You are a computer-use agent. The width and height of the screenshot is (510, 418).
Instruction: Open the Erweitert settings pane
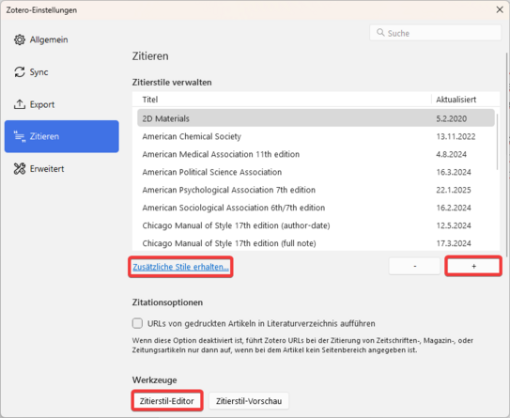62,168
